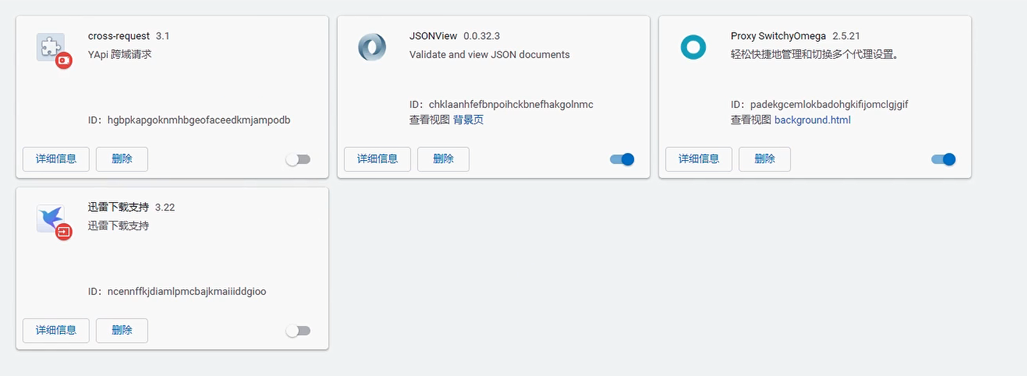Open the background.html link
Viewport: 1027px width, 376px height.
812,120
